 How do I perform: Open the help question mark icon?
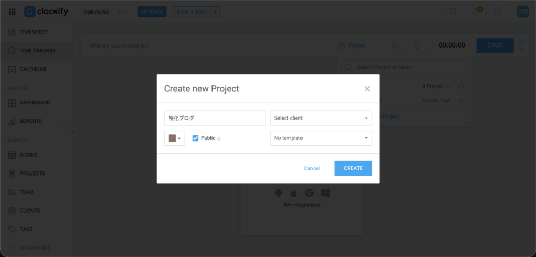pyautogui.click(x=498, y=11)
